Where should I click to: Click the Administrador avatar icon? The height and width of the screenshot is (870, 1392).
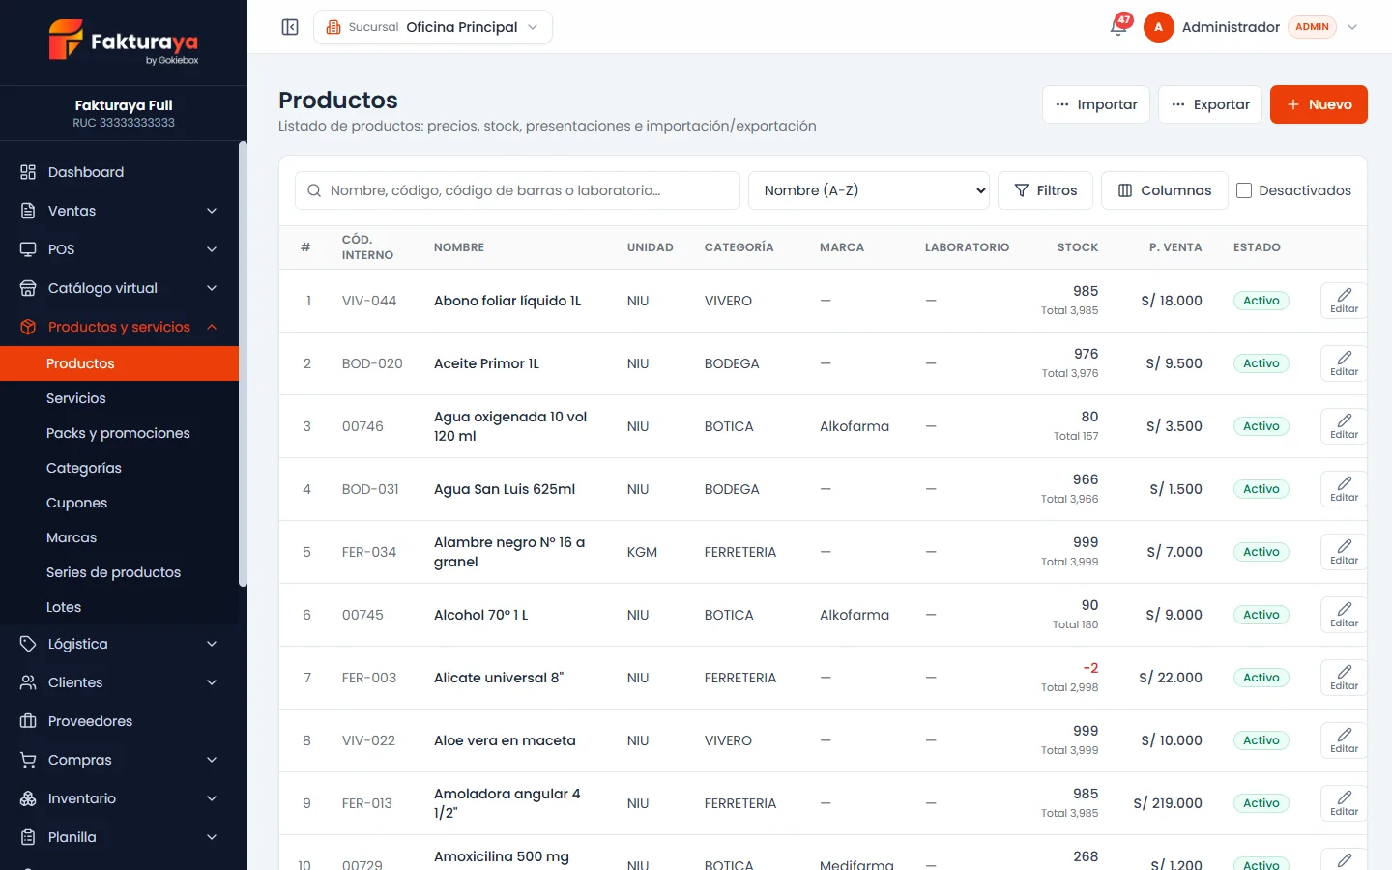pos(1158,27)
